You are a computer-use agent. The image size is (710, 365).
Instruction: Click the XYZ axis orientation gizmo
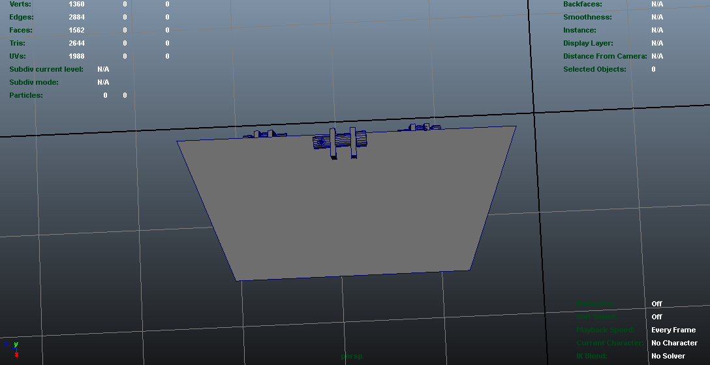coord(12,348)
